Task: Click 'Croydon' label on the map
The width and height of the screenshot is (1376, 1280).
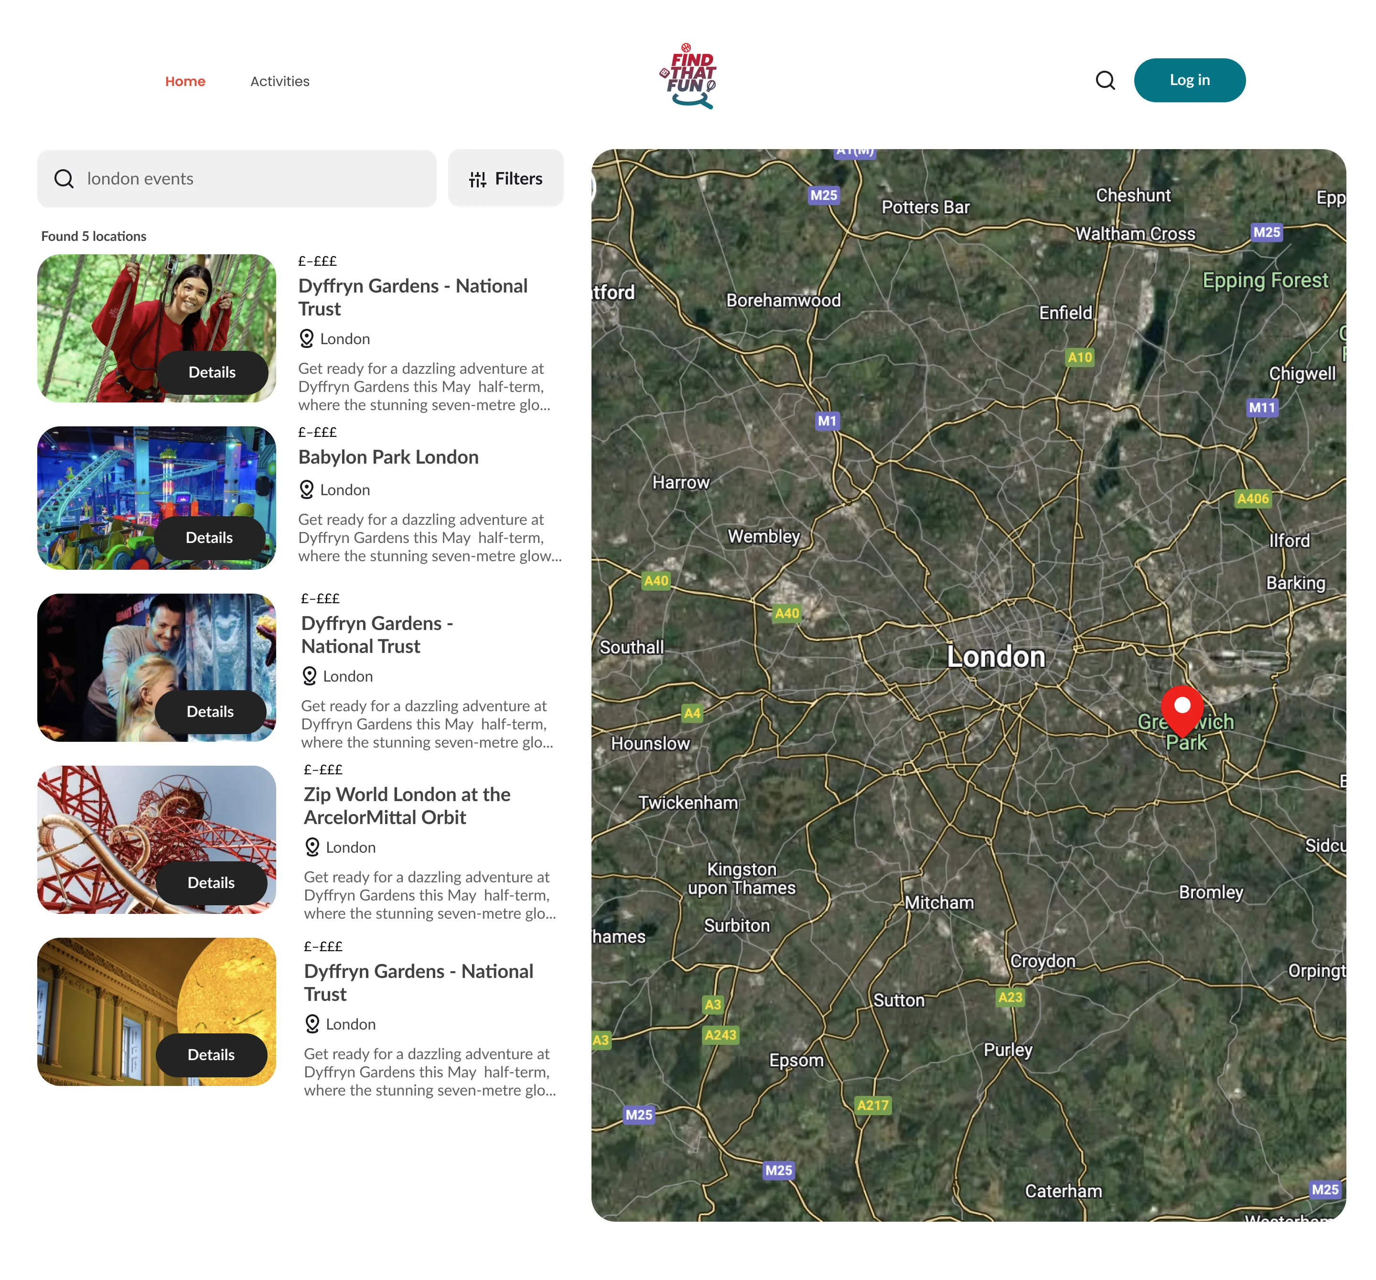Action: point(1043,961)
